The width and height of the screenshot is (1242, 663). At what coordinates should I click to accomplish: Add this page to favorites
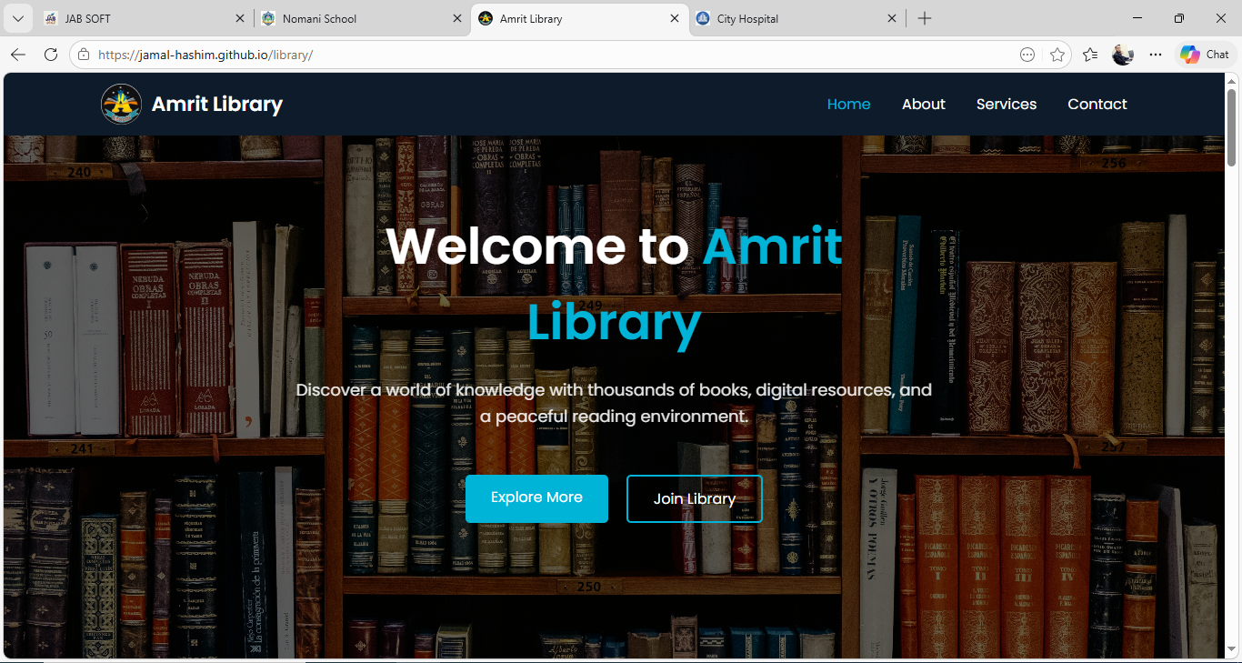(1057, 54)
